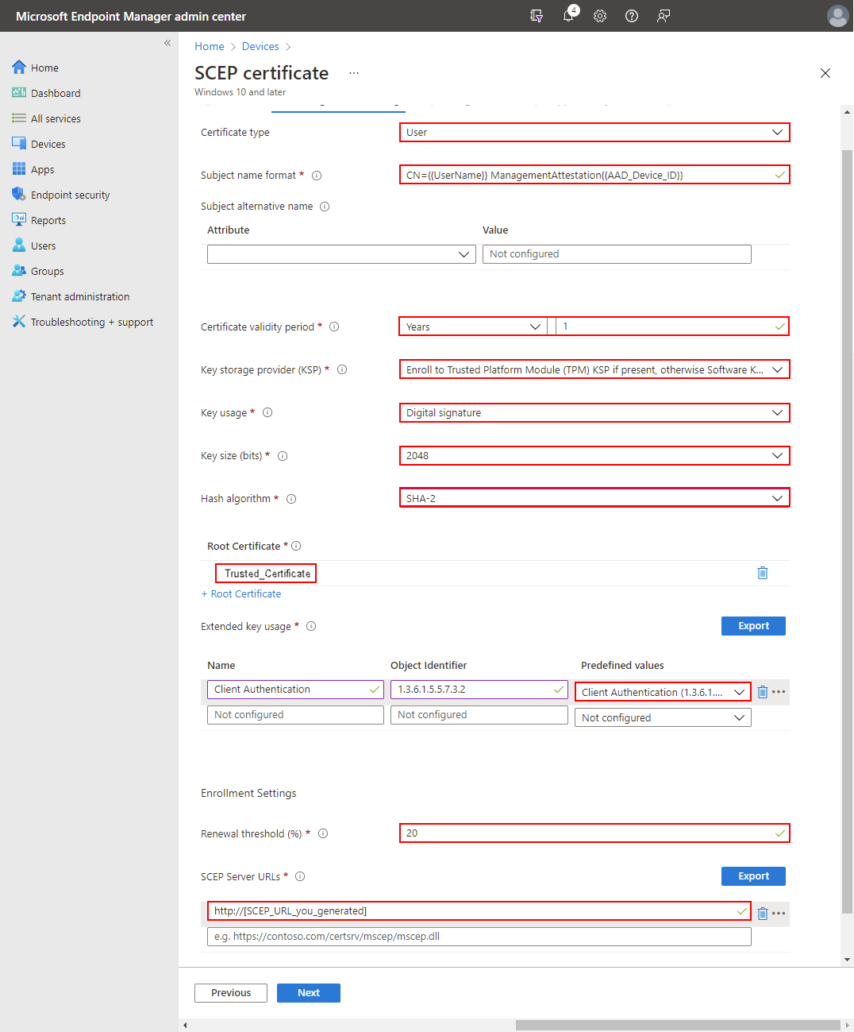Click the help question mark icon

click(x=632, y=16)
